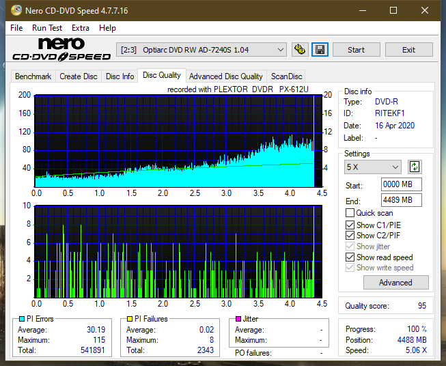The width and height of the screenshot is (446, 366).
Task: Click the Position value 4488 MB
Action: [x=412, y=340]
